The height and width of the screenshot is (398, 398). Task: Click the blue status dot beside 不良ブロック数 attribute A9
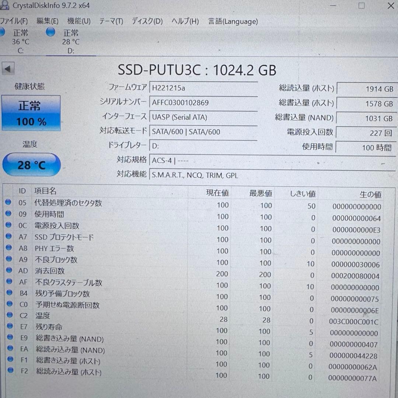pyautogui.click(x=8, y=259)
